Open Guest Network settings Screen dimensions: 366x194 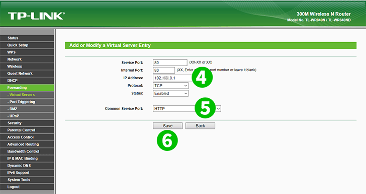27,74
